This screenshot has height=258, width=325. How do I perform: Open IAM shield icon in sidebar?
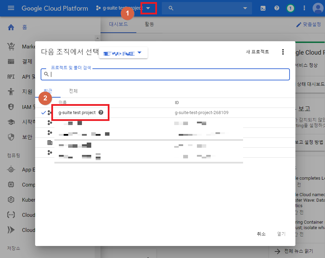pos(11,107)
